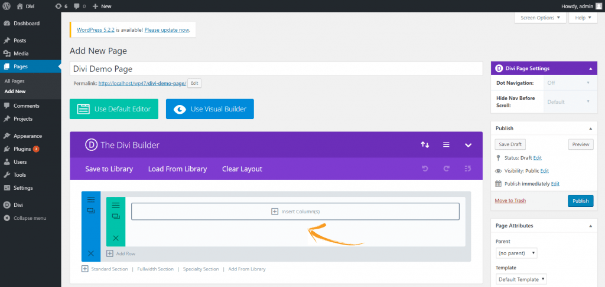605x287 pixels.
Task: Expand Screen Options panel
Action: click(540, 18)
